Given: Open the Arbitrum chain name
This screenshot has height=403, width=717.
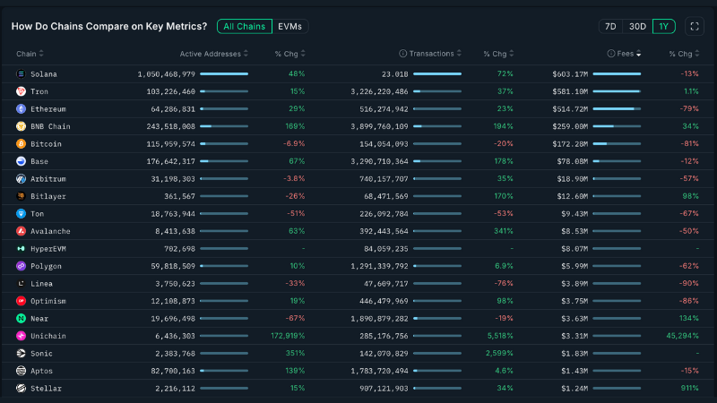Looking at the screenshot, I should click(48, 178).
